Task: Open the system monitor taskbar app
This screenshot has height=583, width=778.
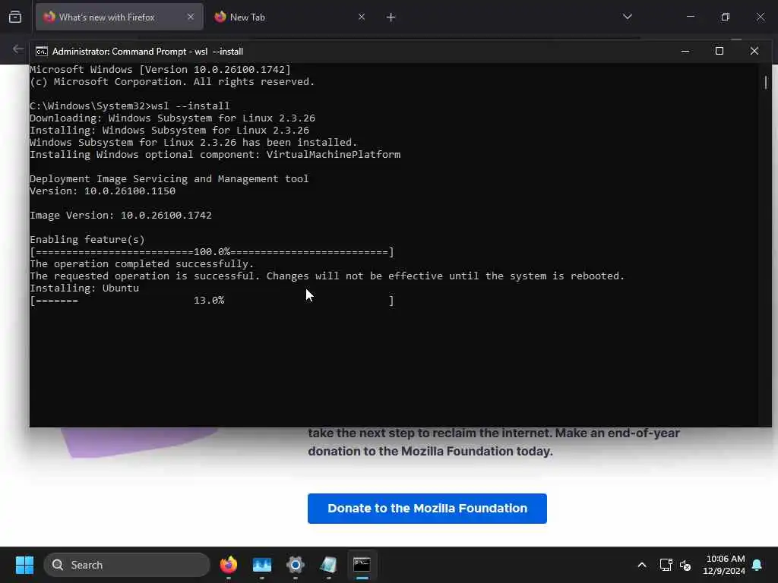Action: pos(262,565)
